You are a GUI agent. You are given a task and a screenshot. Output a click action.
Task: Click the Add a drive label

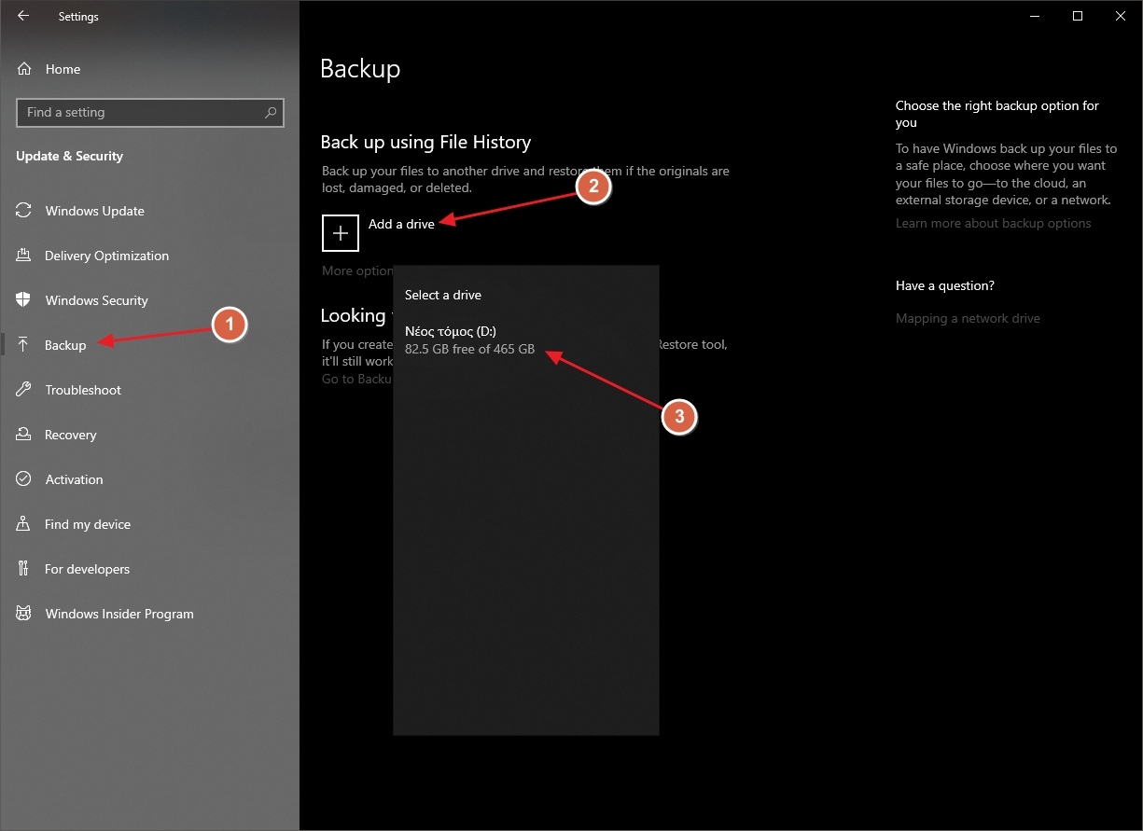(401, 225)
